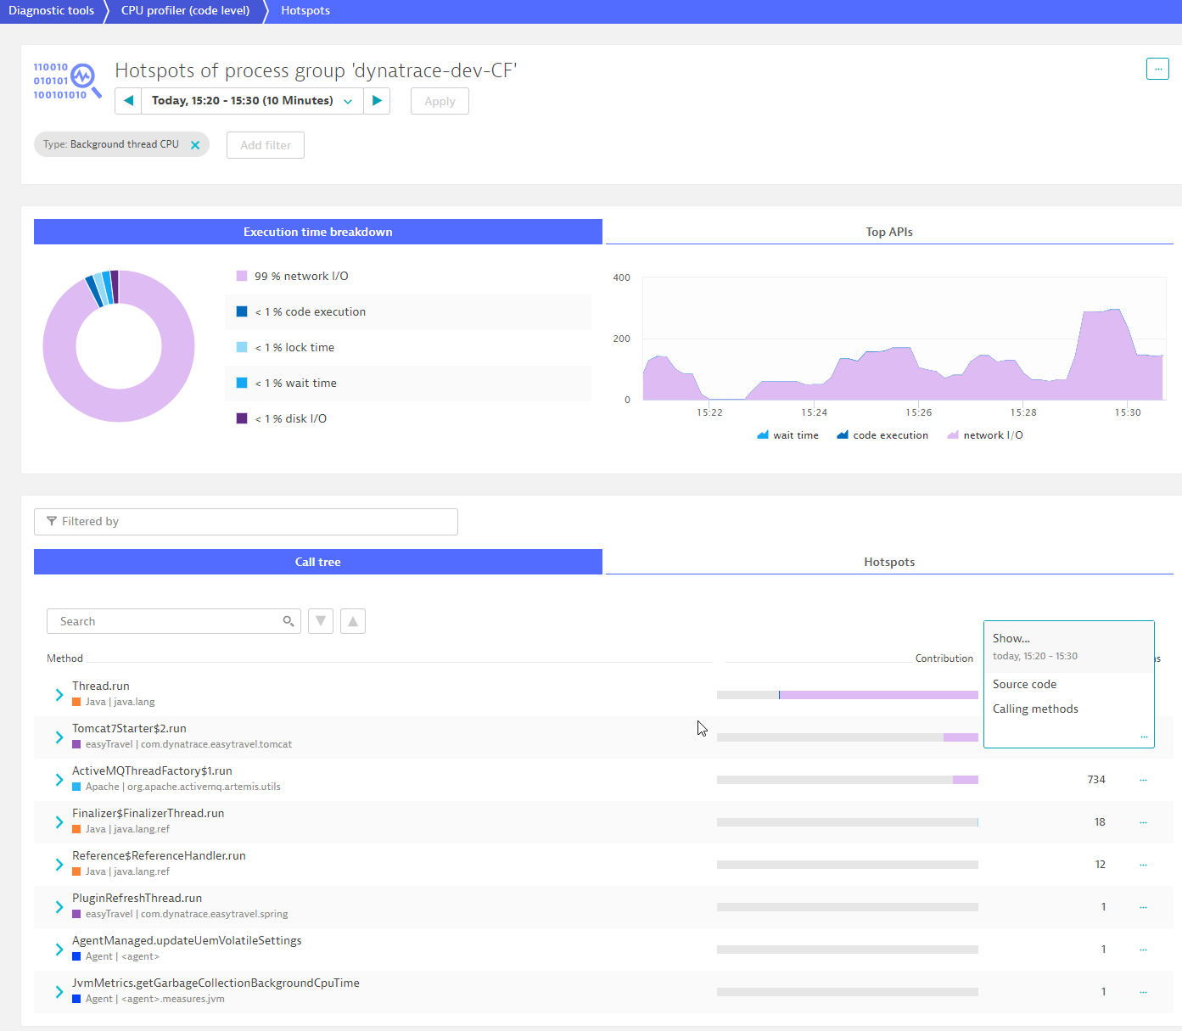
Task: Choose Source code from Show menu
Action: click(1024, 684)
